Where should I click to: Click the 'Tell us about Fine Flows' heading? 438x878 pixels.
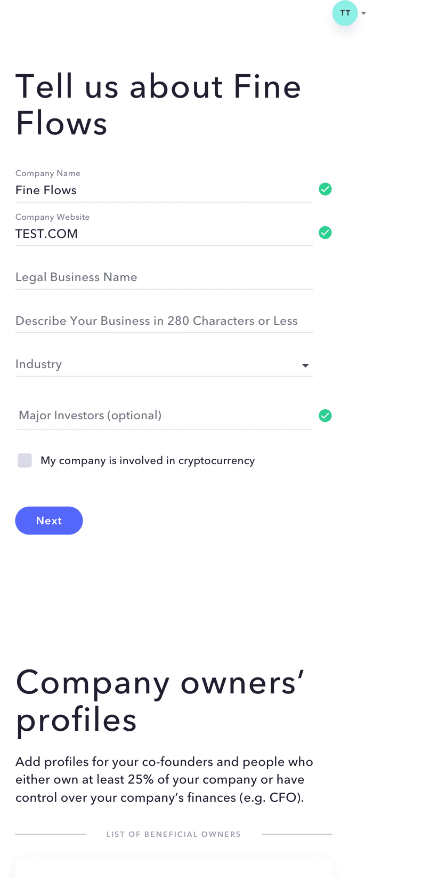pyautogui.click(x=158, y=105)
